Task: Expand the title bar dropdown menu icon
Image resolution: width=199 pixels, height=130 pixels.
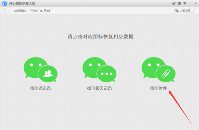Action: click(185, 4)
